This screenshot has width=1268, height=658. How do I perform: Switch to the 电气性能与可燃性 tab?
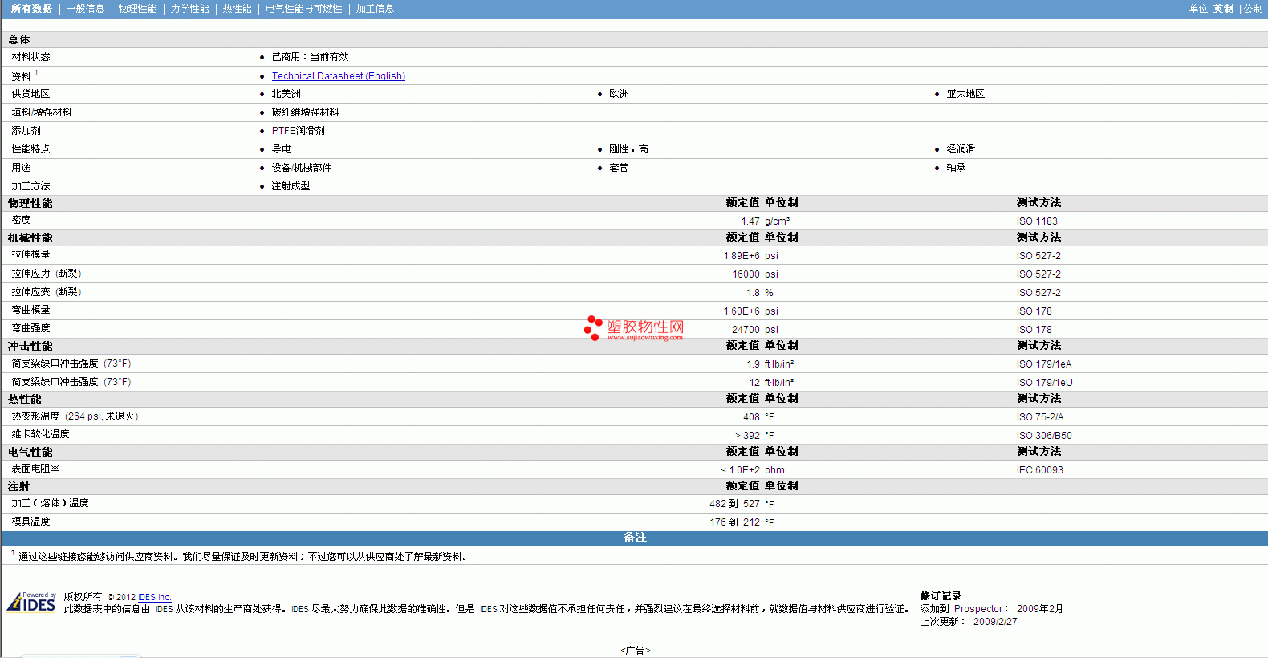coord(303,9)
